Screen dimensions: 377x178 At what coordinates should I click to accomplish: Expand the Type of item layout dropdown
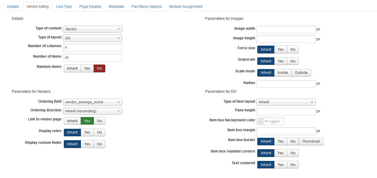pyautogui.click(x=286, y=102)
